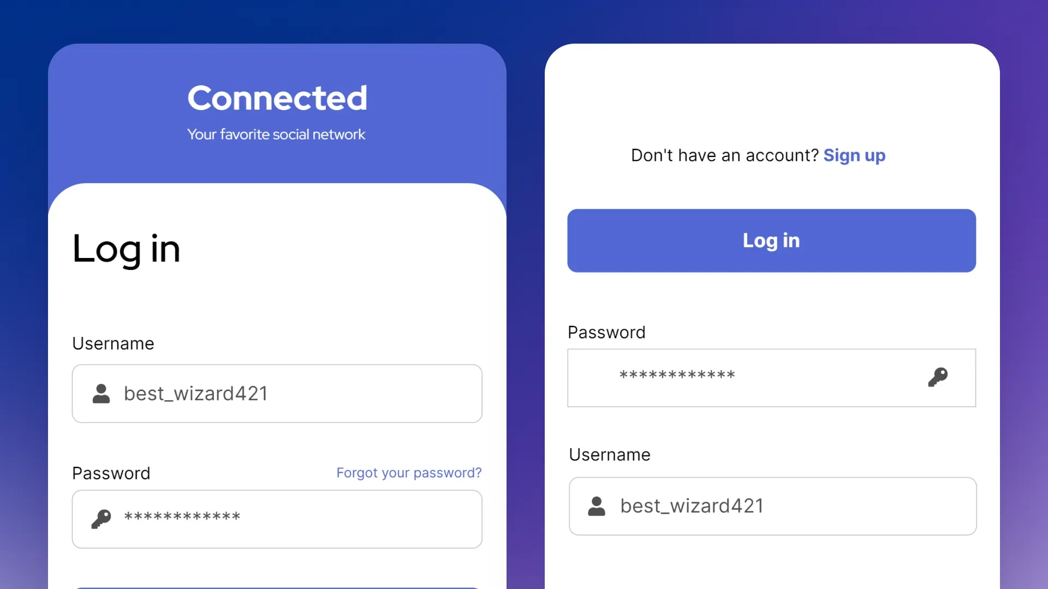Viewport: 1048px width, 589px height.
Task: Click the tagline Your favorite social network
Action: click(x=276, y=134)
